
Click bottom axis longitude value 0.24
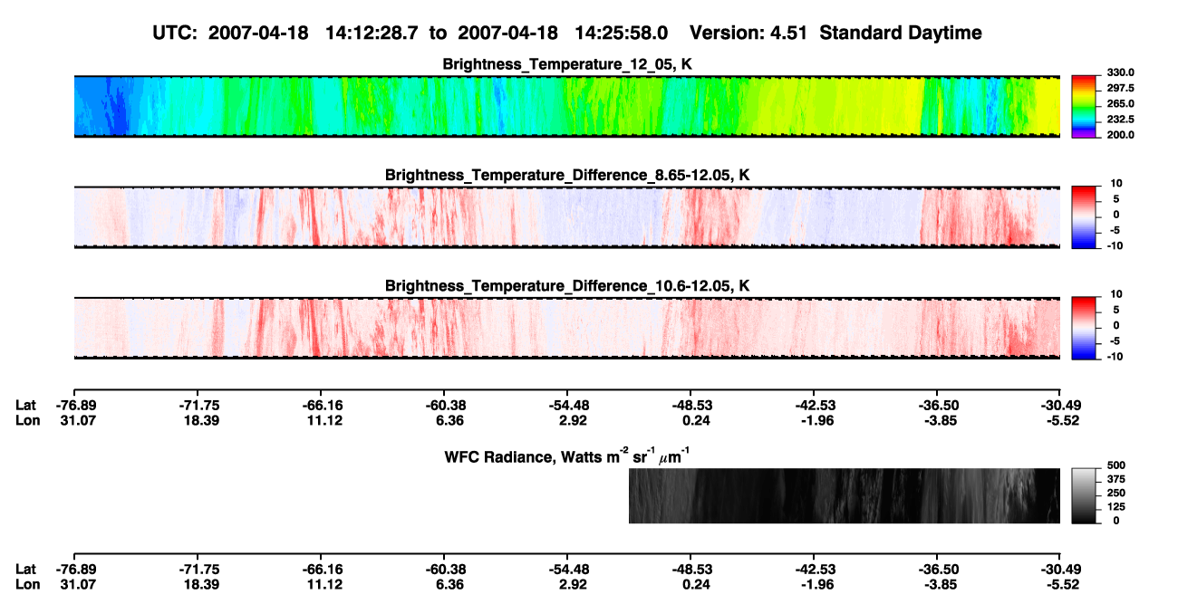coord(690,584)
